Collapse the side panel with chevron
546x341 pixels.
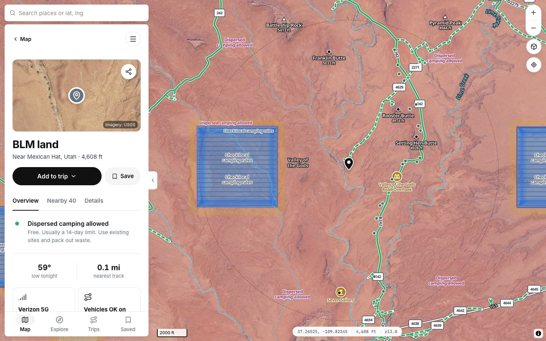tap(153, 180)
